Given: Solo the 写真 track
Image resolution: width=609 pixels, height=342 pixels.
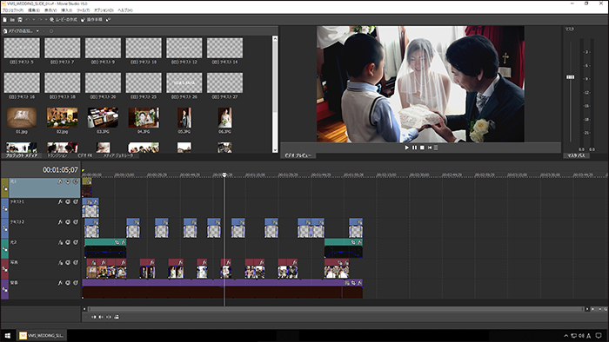Looking at the screenshot, I should pos(76,263).
